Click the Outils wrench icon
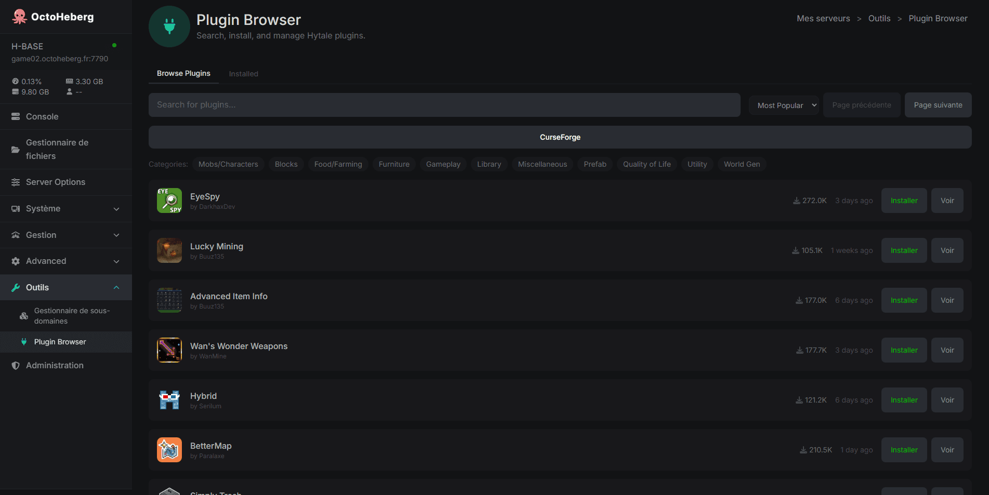 pyautogui.click(x=16, y=288)
